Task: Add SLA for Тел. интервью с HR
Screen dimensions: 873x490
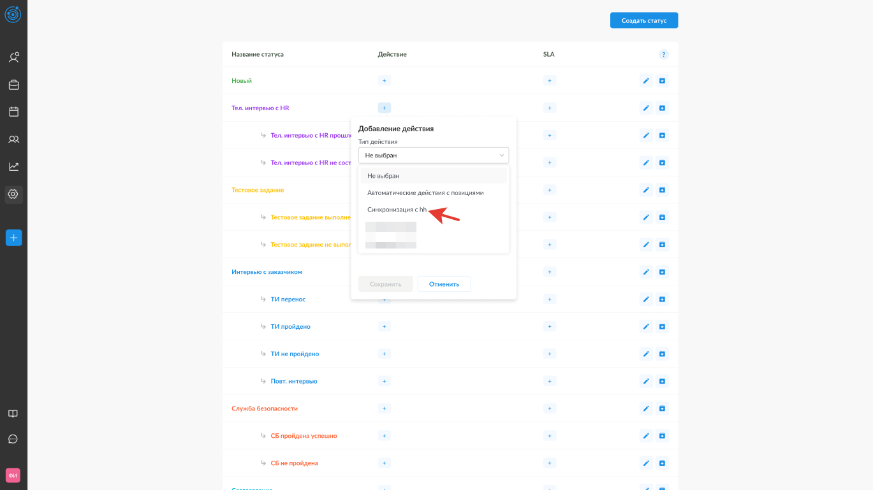Action: [x=550, y=108]
